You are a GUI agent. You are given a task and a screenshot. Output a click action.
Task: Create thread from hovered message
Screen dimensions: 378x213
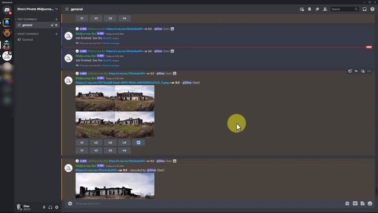pyautogui.click(x=363, y=71)
